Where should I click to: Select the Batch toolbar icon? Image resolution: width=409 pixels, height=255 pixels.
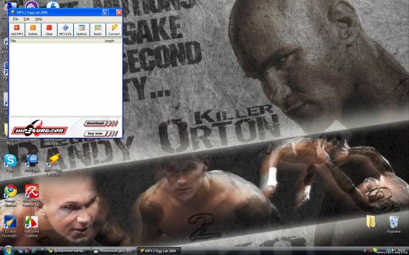[x=98, y=30]
